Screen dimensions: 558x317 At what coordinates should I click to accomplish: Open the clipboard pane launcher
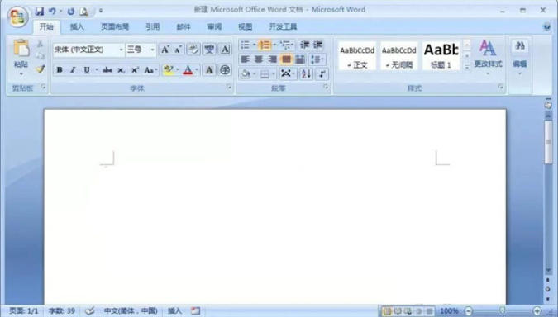click(x=44, y=87)
